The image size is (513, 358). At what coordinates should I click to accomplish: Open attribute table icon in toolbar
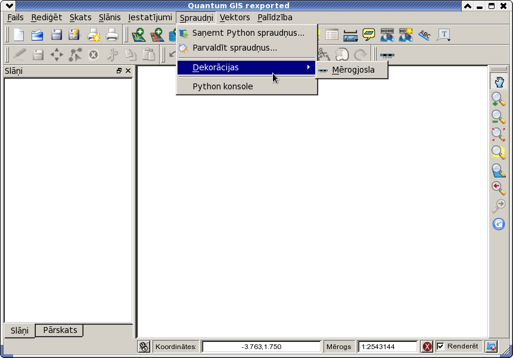click(x=332, y=35)
